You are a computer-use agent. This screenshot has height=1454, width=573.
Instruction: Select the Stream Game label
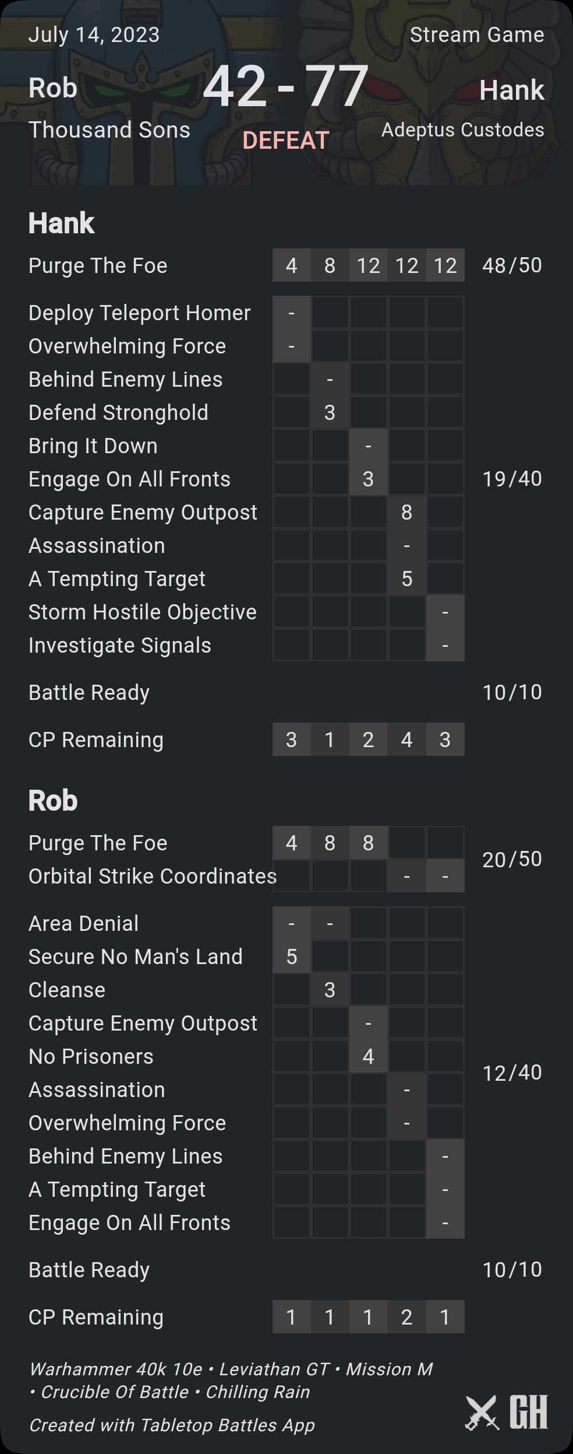click(477, 35)
